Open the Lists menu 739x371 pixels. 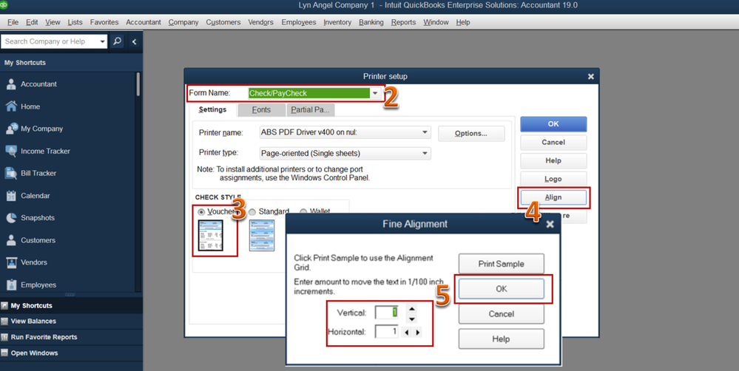75,22
